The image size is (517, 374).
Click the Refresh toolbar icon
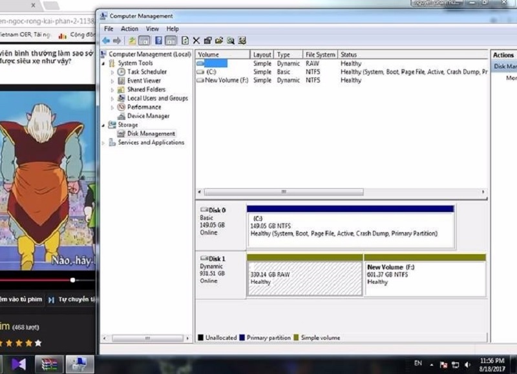click(x=185, y=39)
